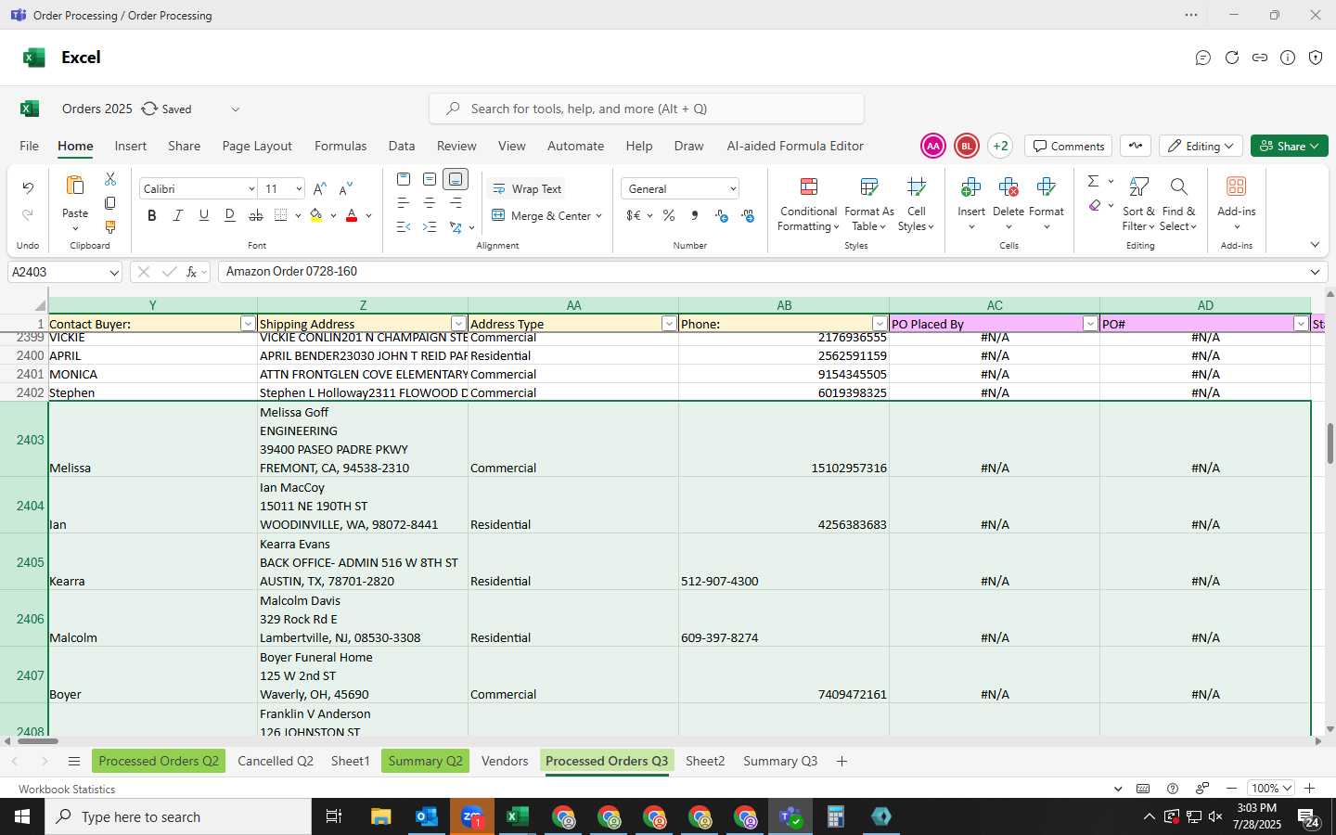Apply double underline formatting
Image resolution: width=1336 pixels, height=835 pixels.
point(230,215)
